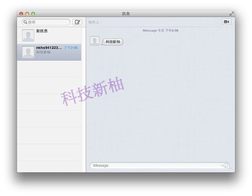Screen dimensions: 252x196
Task: Click the 訊息 window title
Action: click(x=126, y=14)
